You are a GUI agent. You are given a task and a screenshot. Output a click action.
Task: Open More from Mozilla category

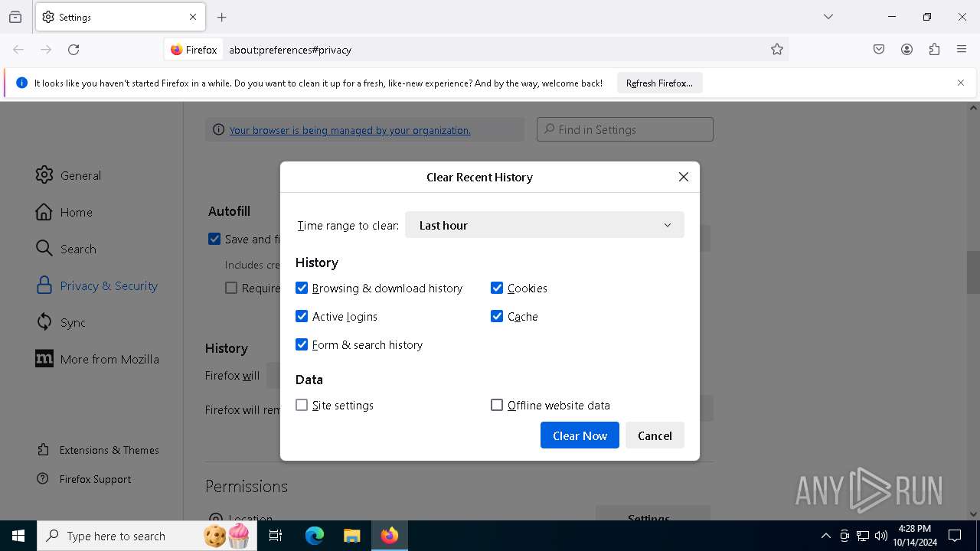point(97,359)
